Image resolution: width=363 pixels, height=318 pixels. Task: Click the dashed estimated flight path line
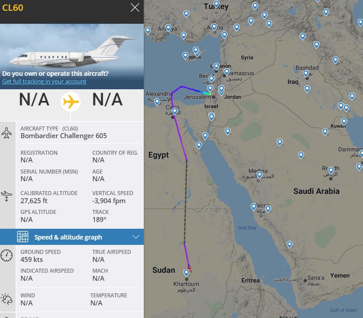186,202
